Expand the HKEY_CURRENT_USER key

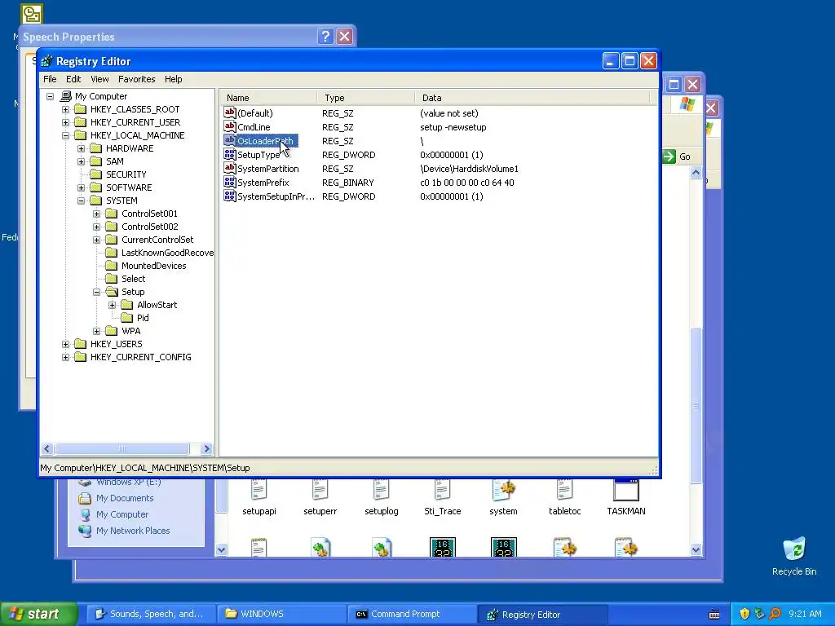[65, 122]
